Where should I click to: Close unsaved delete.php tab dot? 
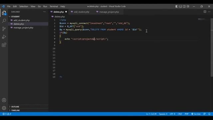66,12
